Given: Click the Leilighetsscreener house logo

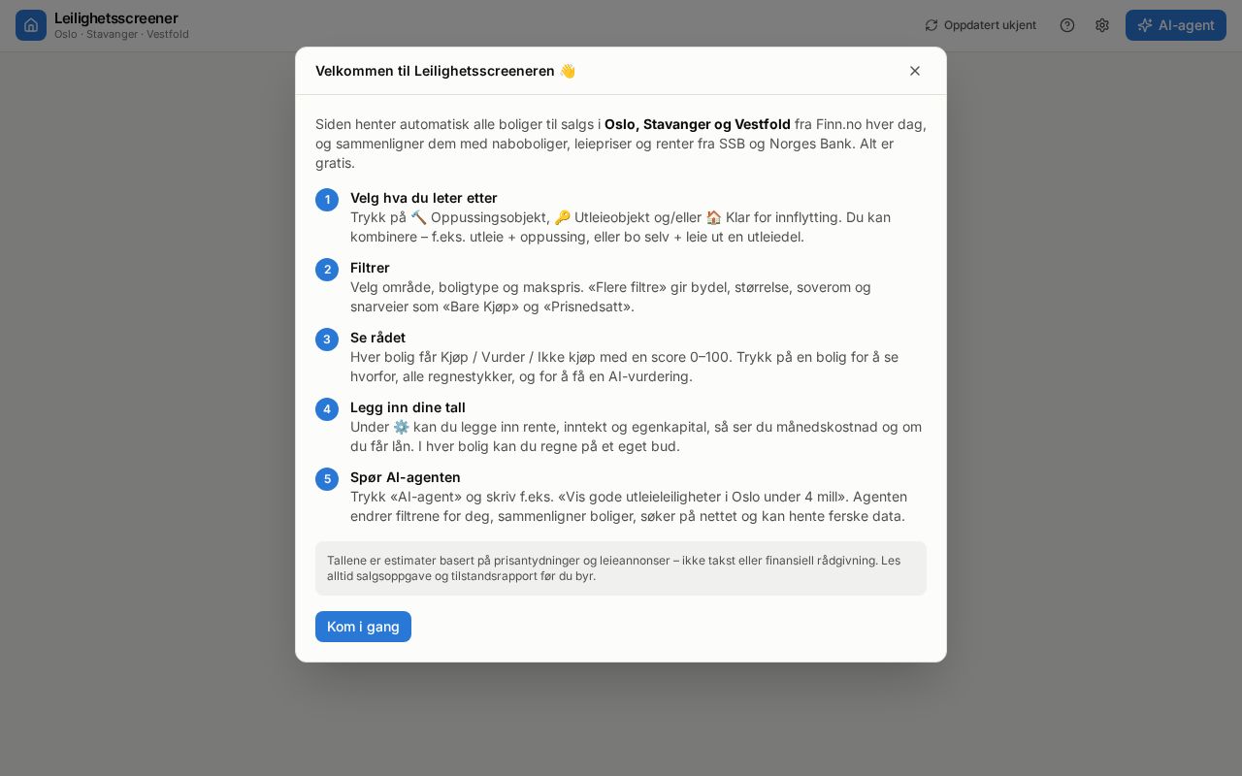Looking at the screenshot, I should click(x=31, y=25).
